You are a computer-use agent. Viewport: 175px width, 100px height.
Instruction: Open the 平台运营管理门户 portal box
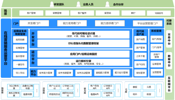pyautogui.click(x=148, y=24)
